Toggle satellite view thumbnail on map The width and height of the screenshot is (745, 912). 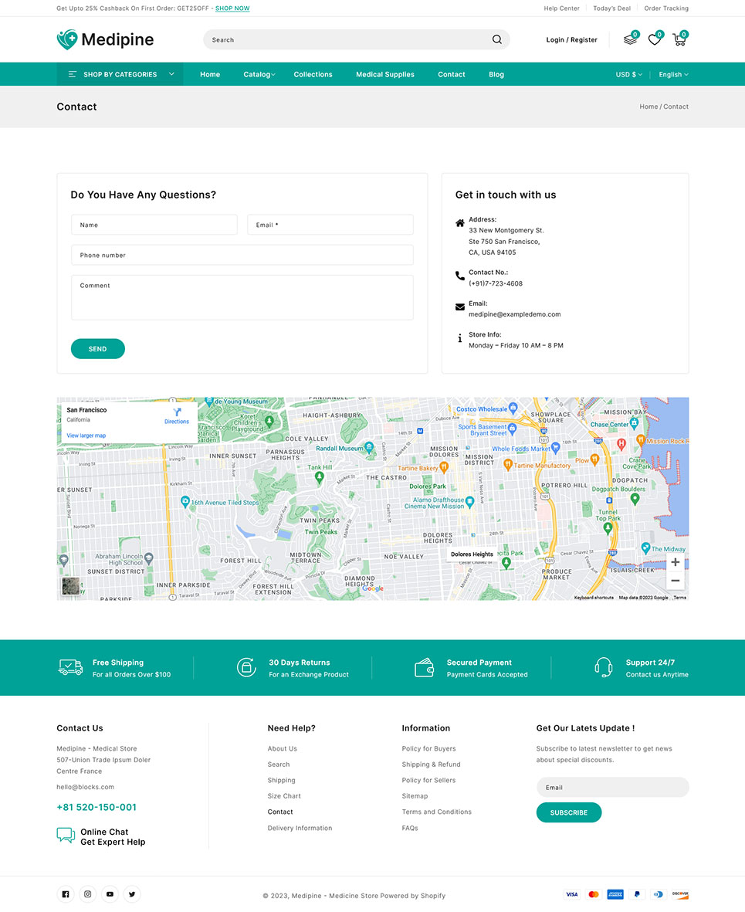pyautogui.click(x=71, y=586)
